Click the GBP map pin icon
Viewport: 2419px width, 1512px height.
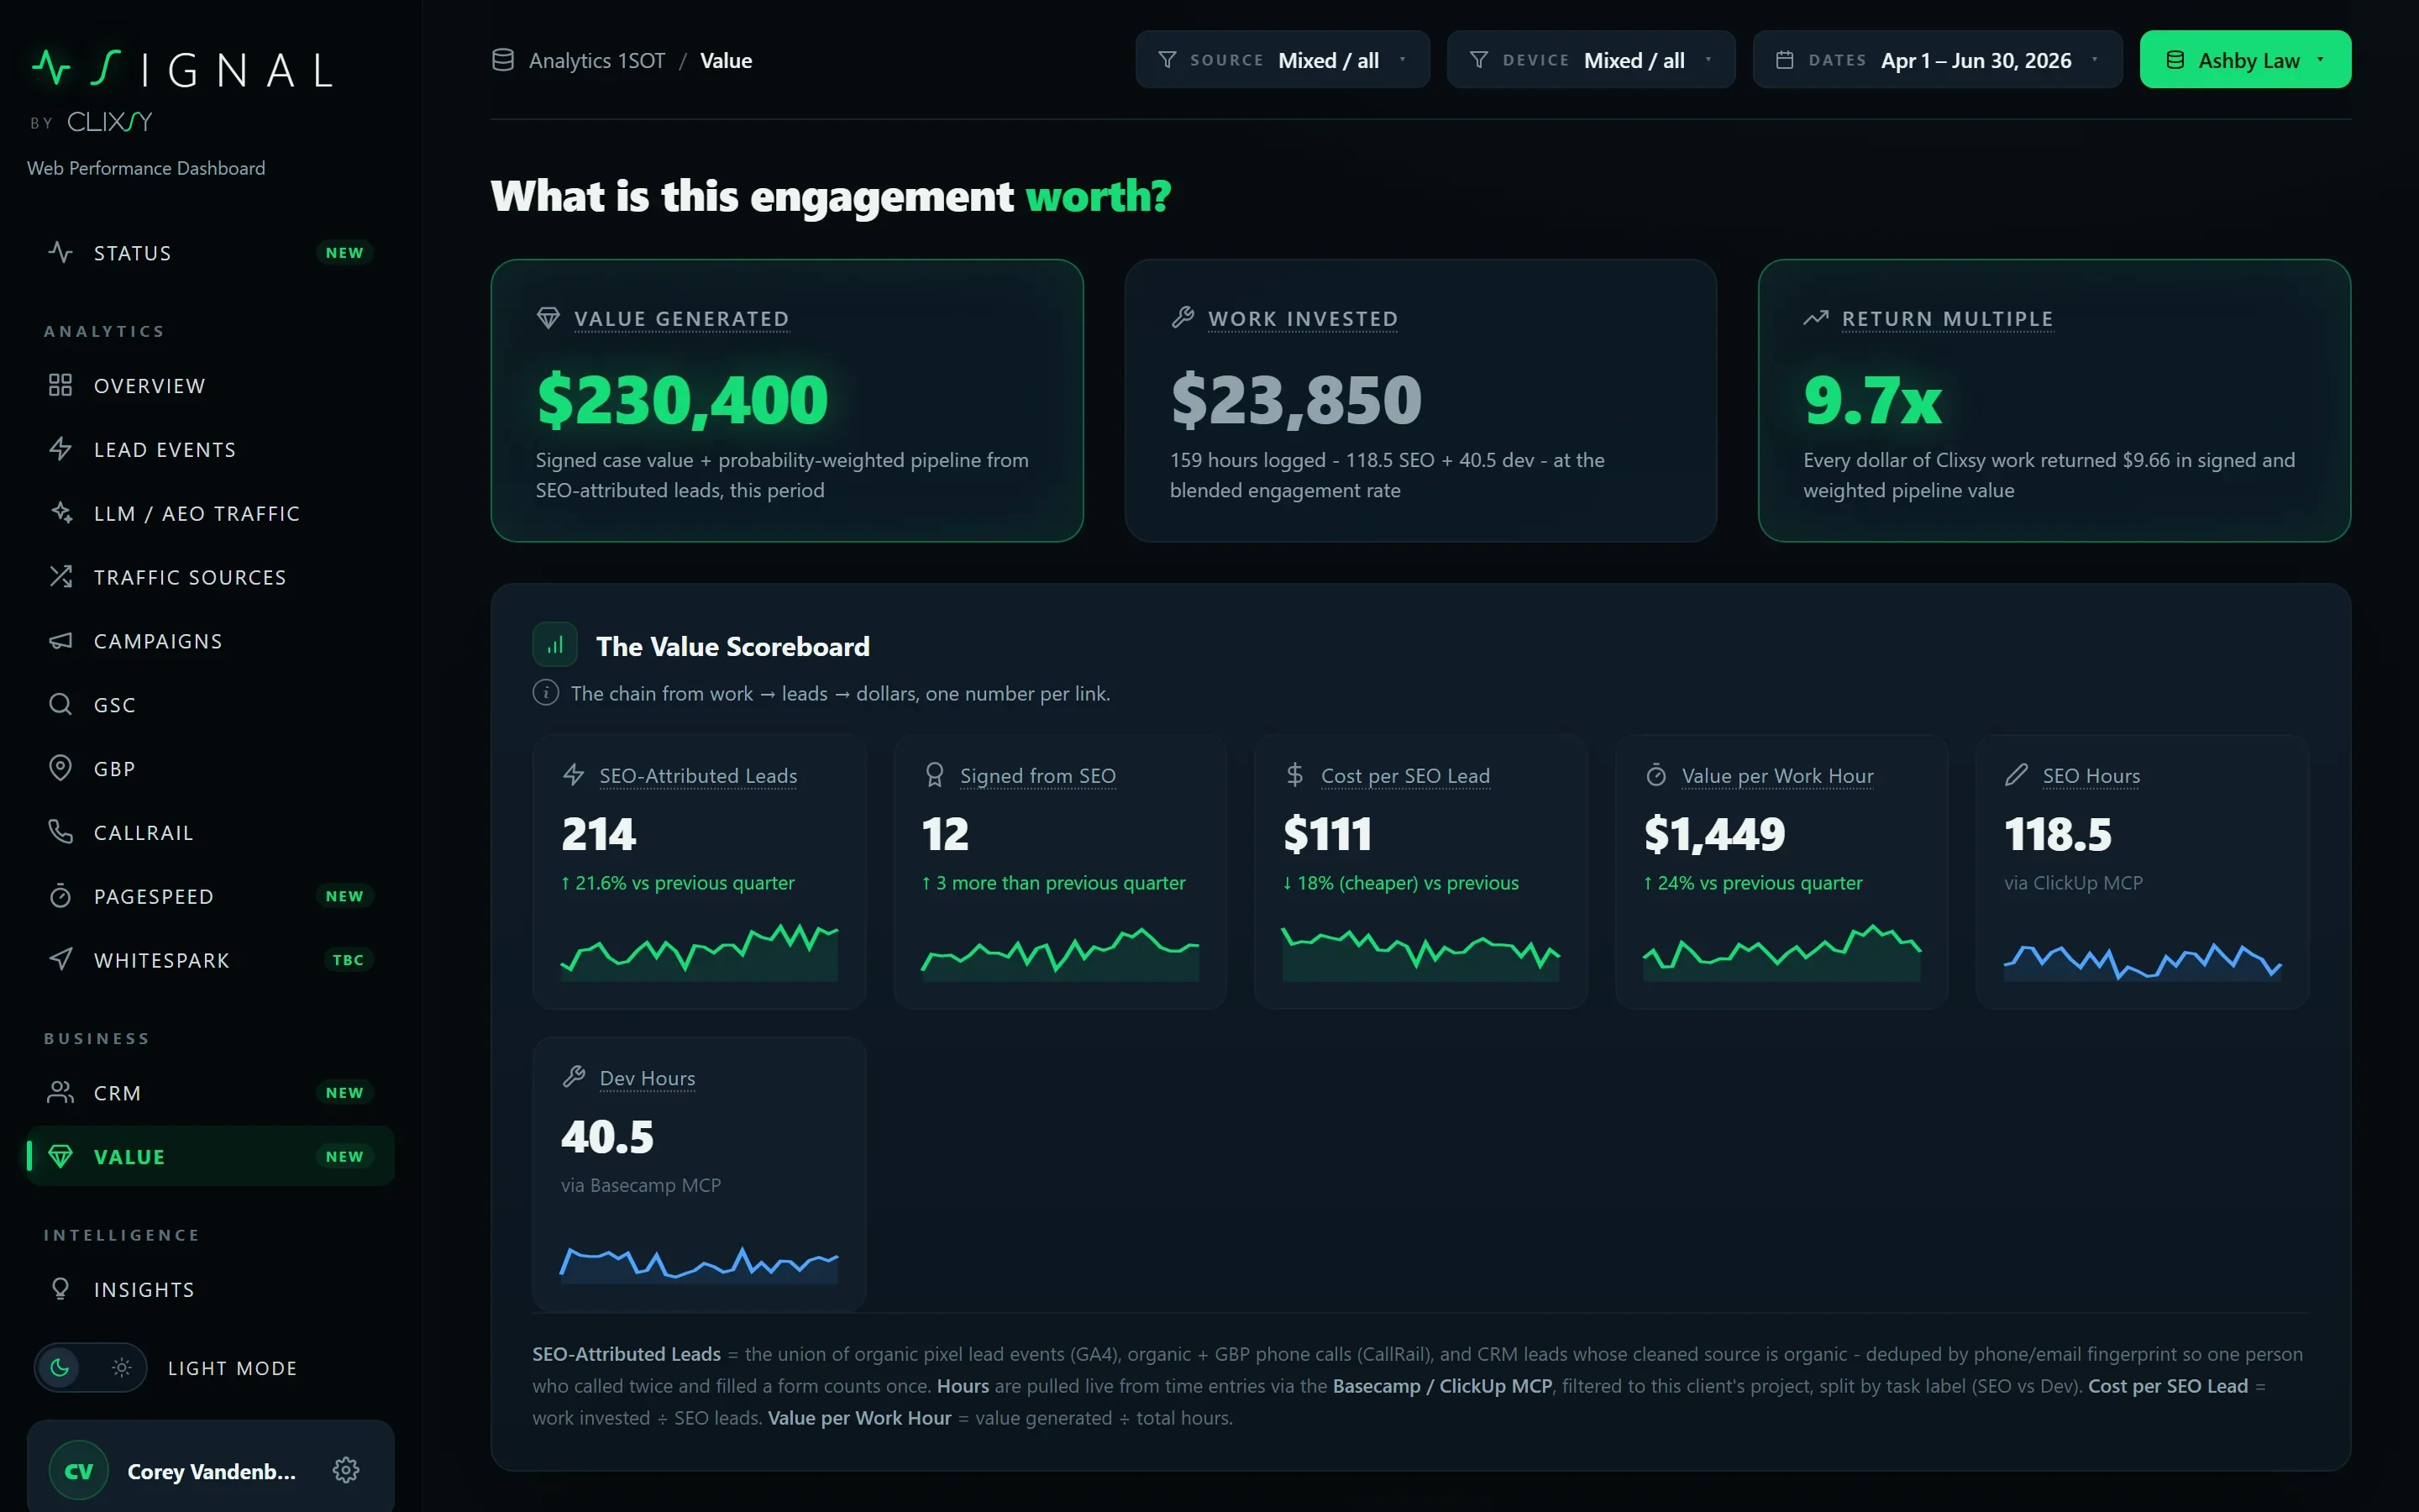[60, 768]
